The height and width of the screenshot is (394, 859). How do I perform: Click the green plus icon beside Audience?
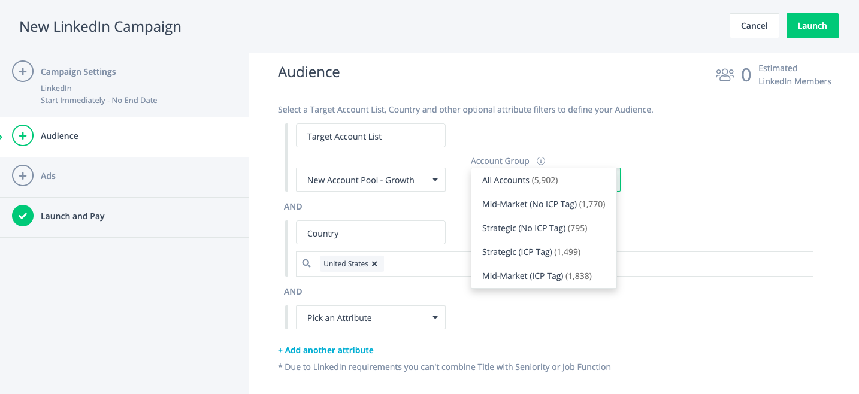click(x=23, y=136)
